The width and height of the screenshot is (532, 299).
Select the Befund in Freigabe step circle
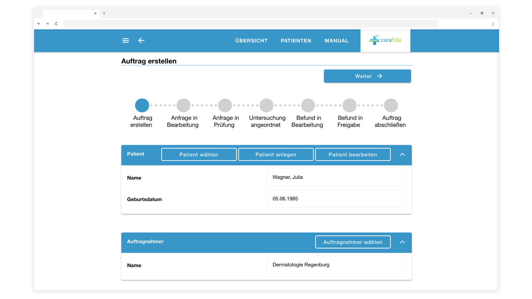pyautogui.click(x=350, y=105)
